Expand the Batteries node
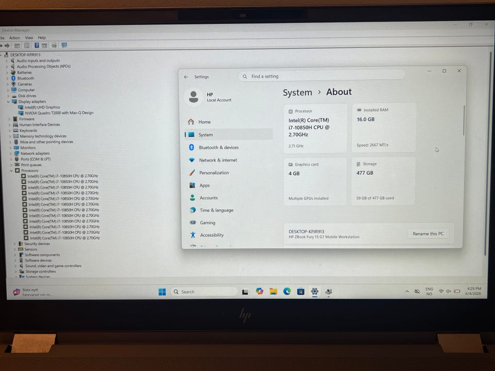 tap(7, 73)
